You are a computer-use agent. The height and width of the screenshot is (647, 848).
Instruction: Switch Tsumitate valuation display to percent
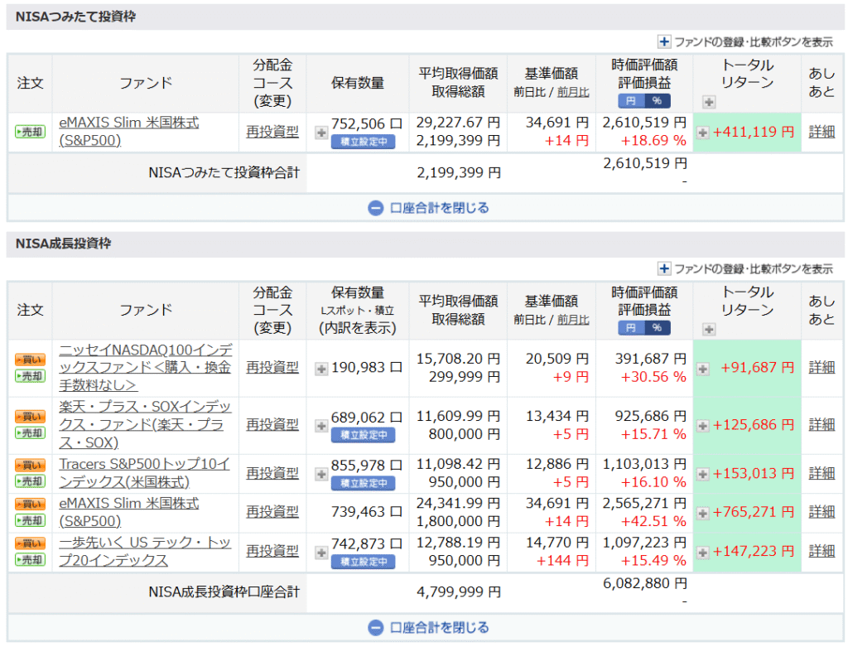click(x=657, y=100)
